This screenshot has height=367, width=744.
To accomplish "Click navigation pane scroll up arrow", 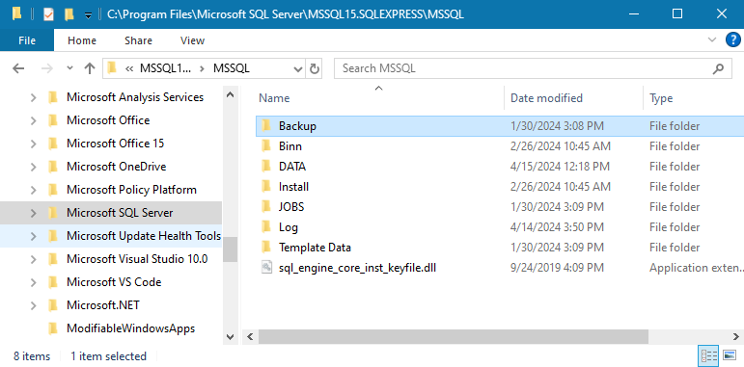I will click(230, 94).
